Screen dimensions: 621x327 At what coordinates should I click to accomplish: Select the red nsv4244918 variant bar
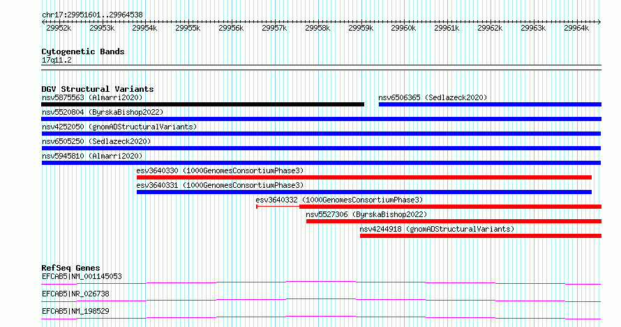click(481, 236)
